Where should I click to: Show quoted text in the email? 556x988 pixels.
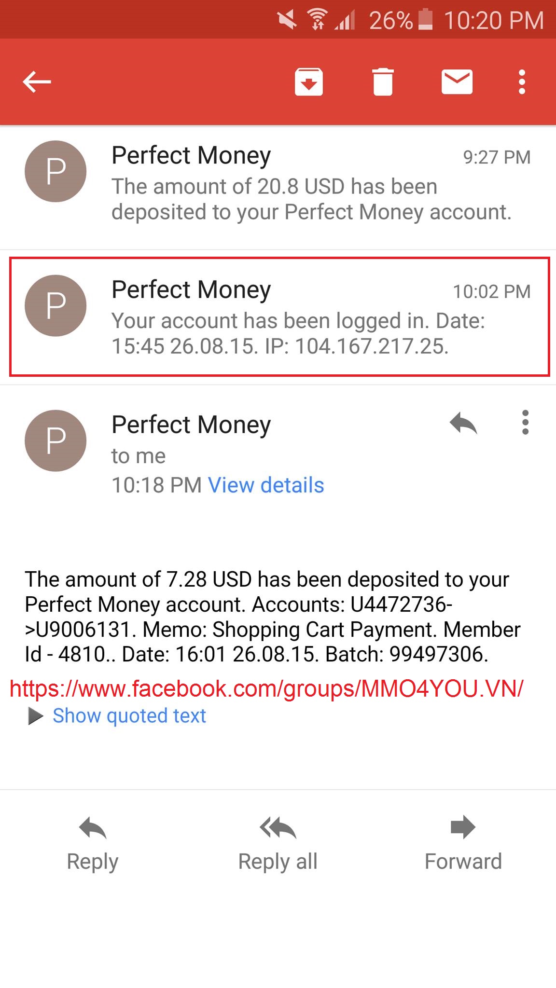pyautogui.click(x=129, y=716)
